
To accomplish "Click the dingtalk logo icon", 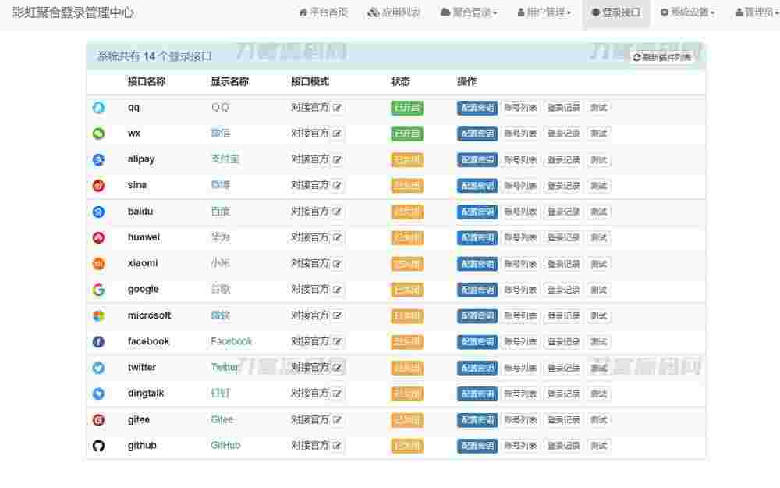I will (x=98, y=394).
